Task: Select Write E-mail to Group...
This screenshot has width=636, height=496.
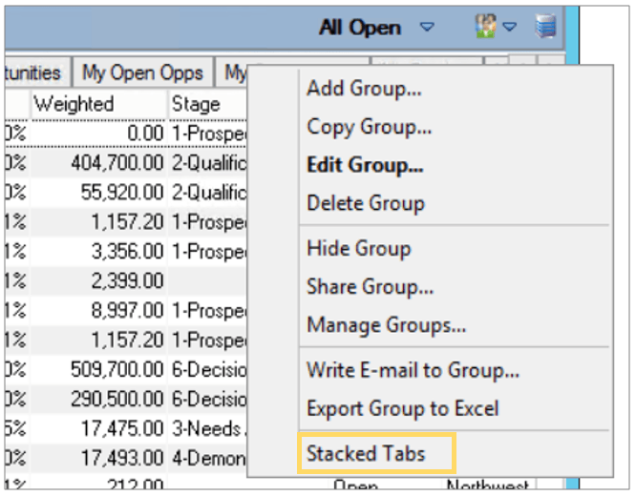Action: point(413,370)
